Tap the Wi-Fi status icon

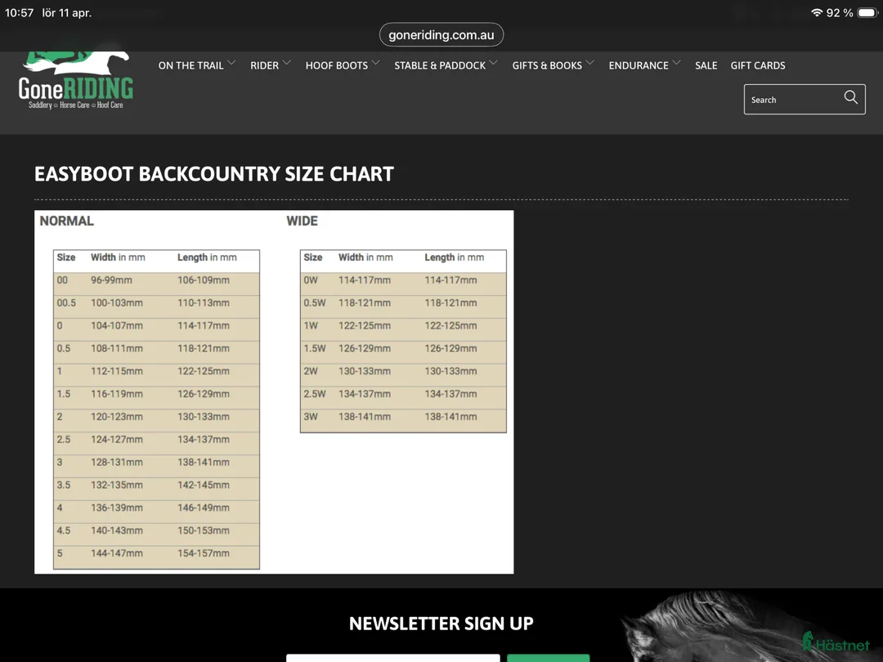coord(816,13)
